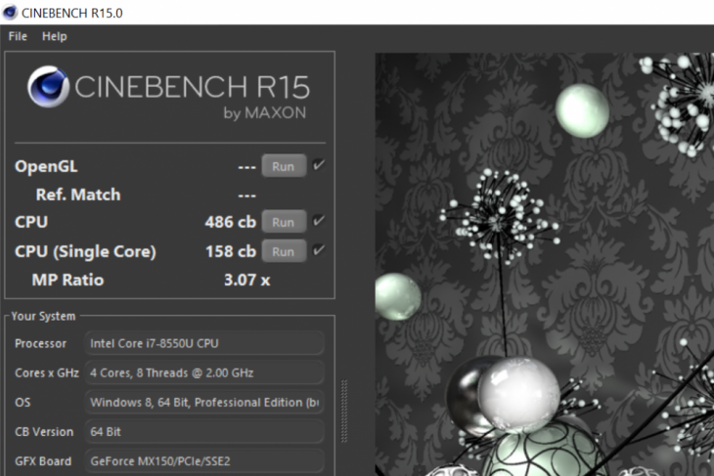
Task: Click the CB Version field
Action: point(204,431)
